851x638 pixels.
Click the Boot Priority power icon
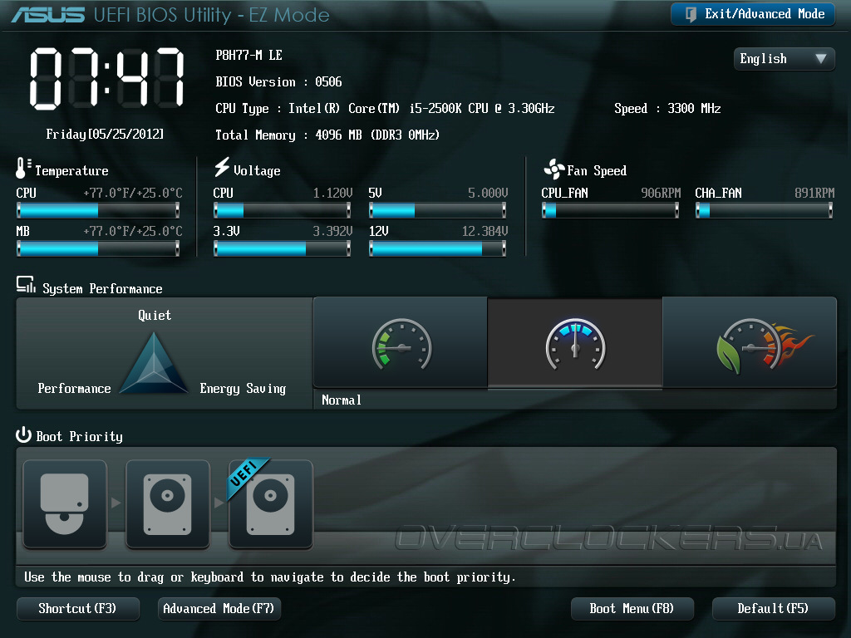click(23, 434)
